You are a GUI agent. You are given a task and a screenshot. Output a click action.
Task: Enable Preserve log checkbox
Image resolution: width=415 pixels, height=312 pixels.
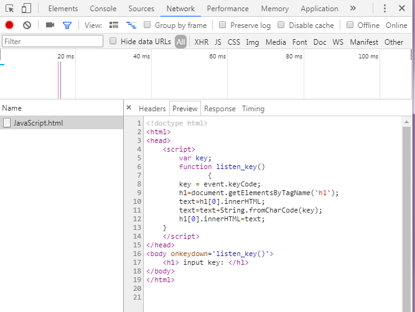(x=223, y=25)
